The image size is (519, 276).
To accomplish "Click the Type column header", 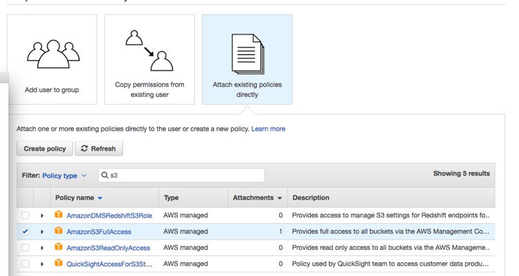I will 171,198.
